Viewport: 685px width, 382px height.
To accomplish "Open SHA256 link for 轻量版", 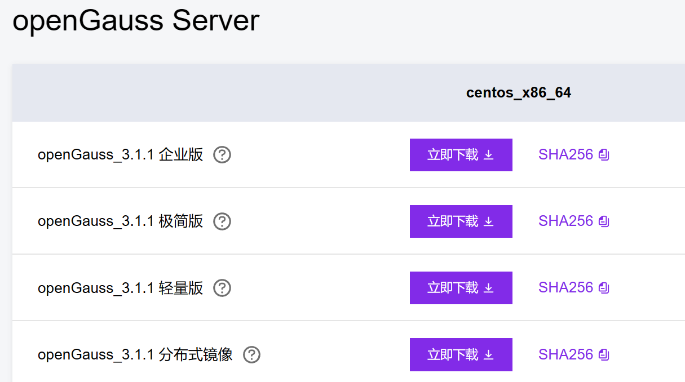I will [x=565, y=287].
